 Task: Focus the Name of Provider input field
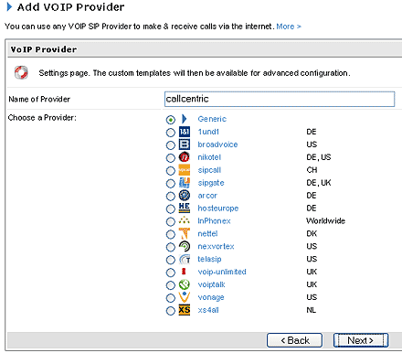tap(280, 99)
